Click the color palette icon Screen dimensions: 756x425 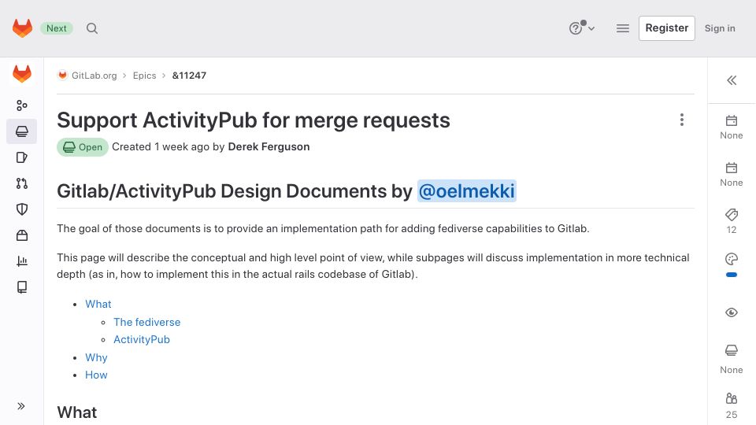pyautogui.click(x=732, y=259)
